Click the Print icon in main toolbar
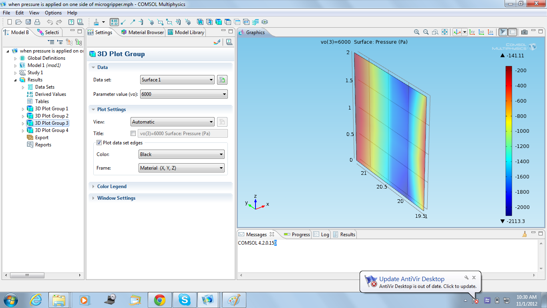The image size is (547, 308). (x=37, y=22)
